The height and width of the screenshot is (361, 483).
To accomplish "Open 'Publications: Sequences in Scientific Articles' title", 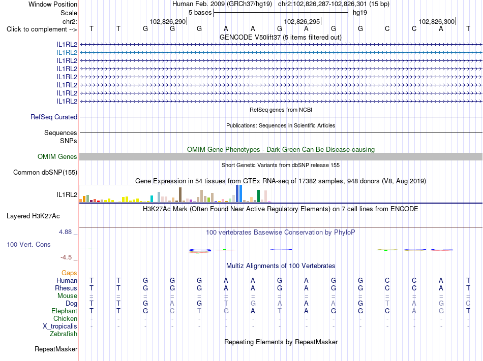I will (281, 125).
